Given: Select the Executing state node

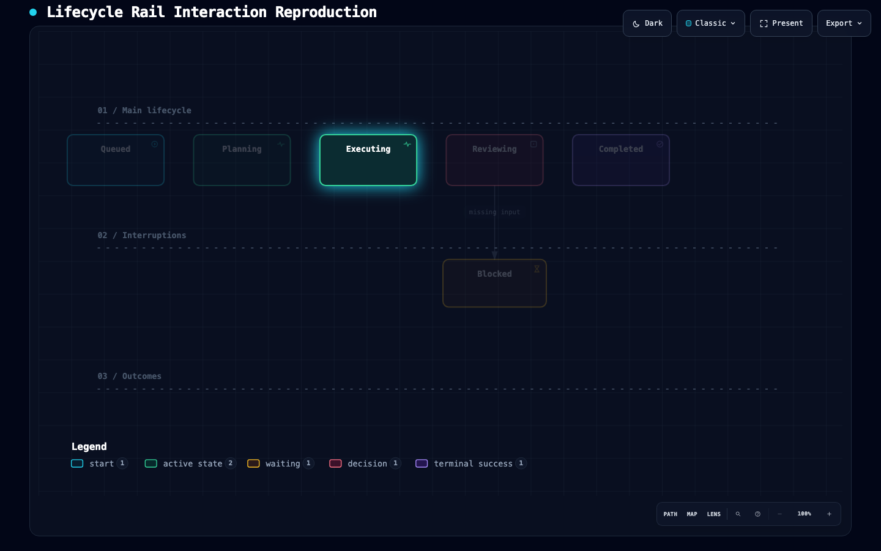Looking at the screenshot, I should pos(368,160).
